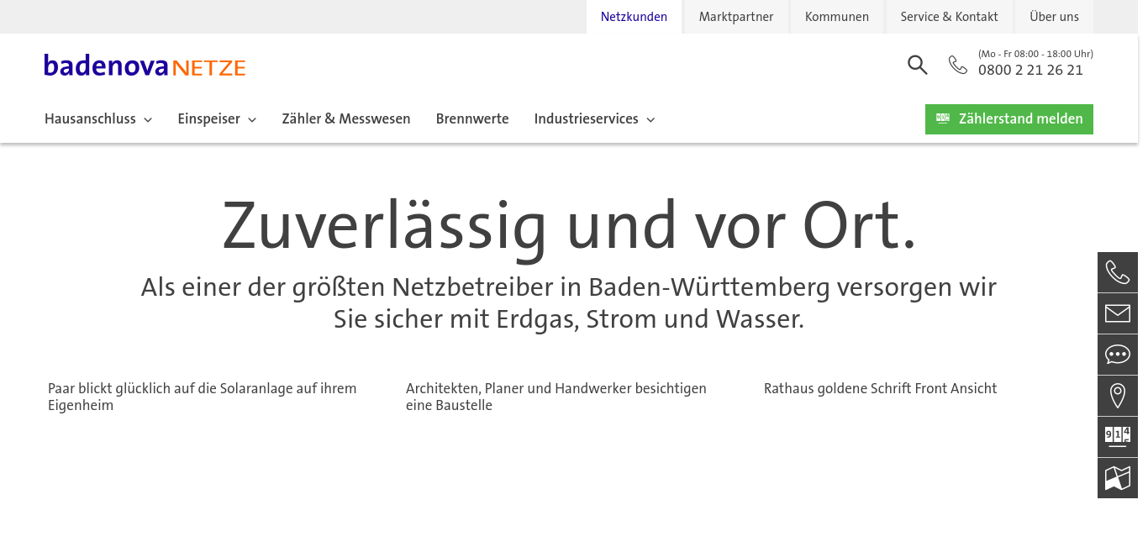Click the subtitle about größten Netzbetreiber
The image size is (1148, 547).
point(569,303)
